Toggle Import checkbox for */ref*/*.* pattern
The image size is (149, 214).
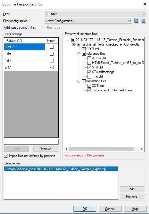point(51,47)
